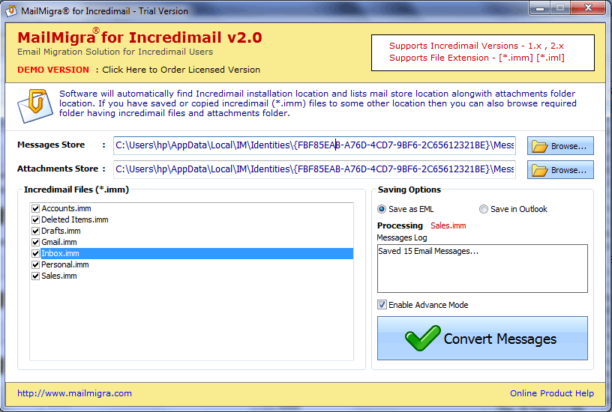612x412 pixels.
Task: Disable the Enable Advance Mode checkbox
Action: pyautogui.click(x=382, y=305)
